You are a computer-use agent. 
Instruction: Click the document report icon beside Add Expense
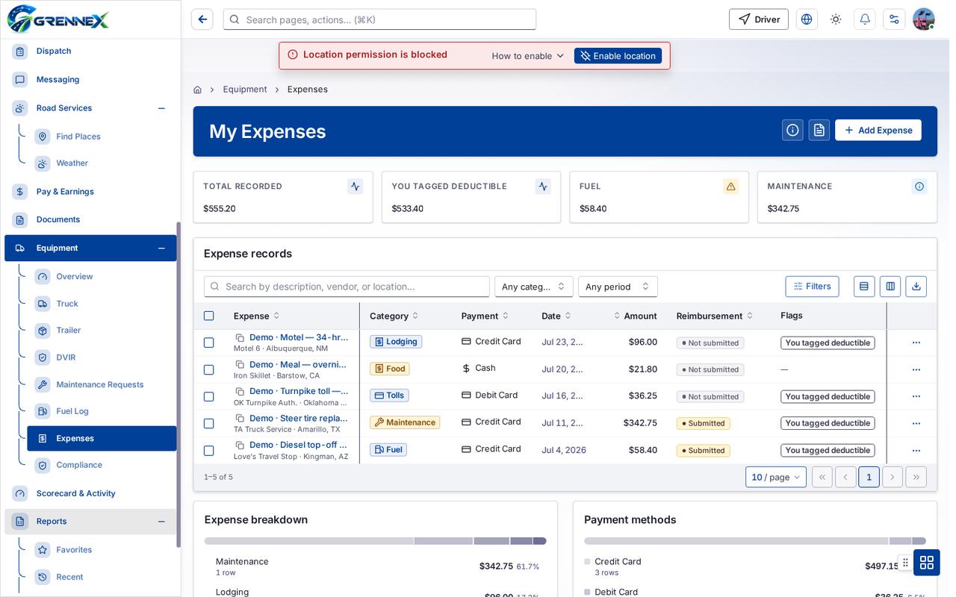(x=819, y=130)
